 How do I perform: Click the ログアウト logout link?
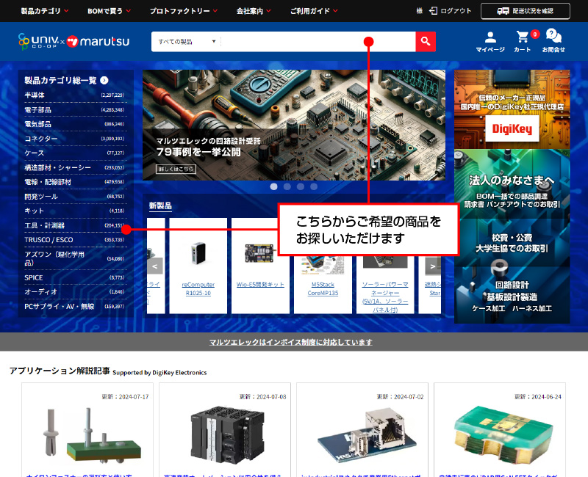click(451, 11)
